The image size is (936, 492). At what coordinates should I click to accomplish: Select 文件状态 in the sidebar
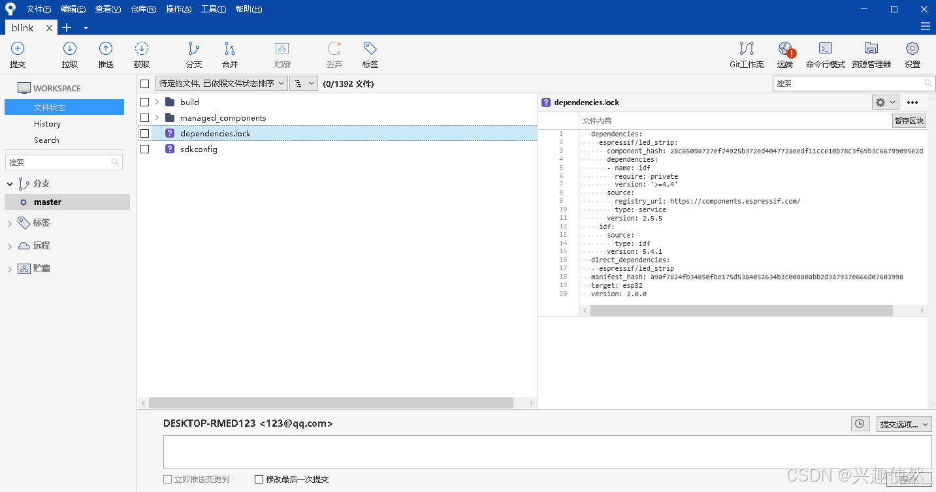[x=64, y=107]
